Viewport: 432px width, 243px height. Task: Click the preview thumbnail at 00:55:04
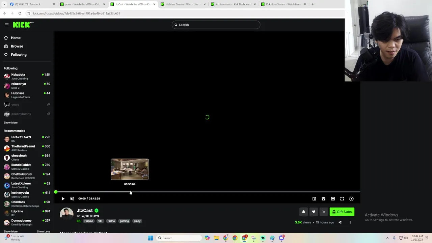point(130,169)
